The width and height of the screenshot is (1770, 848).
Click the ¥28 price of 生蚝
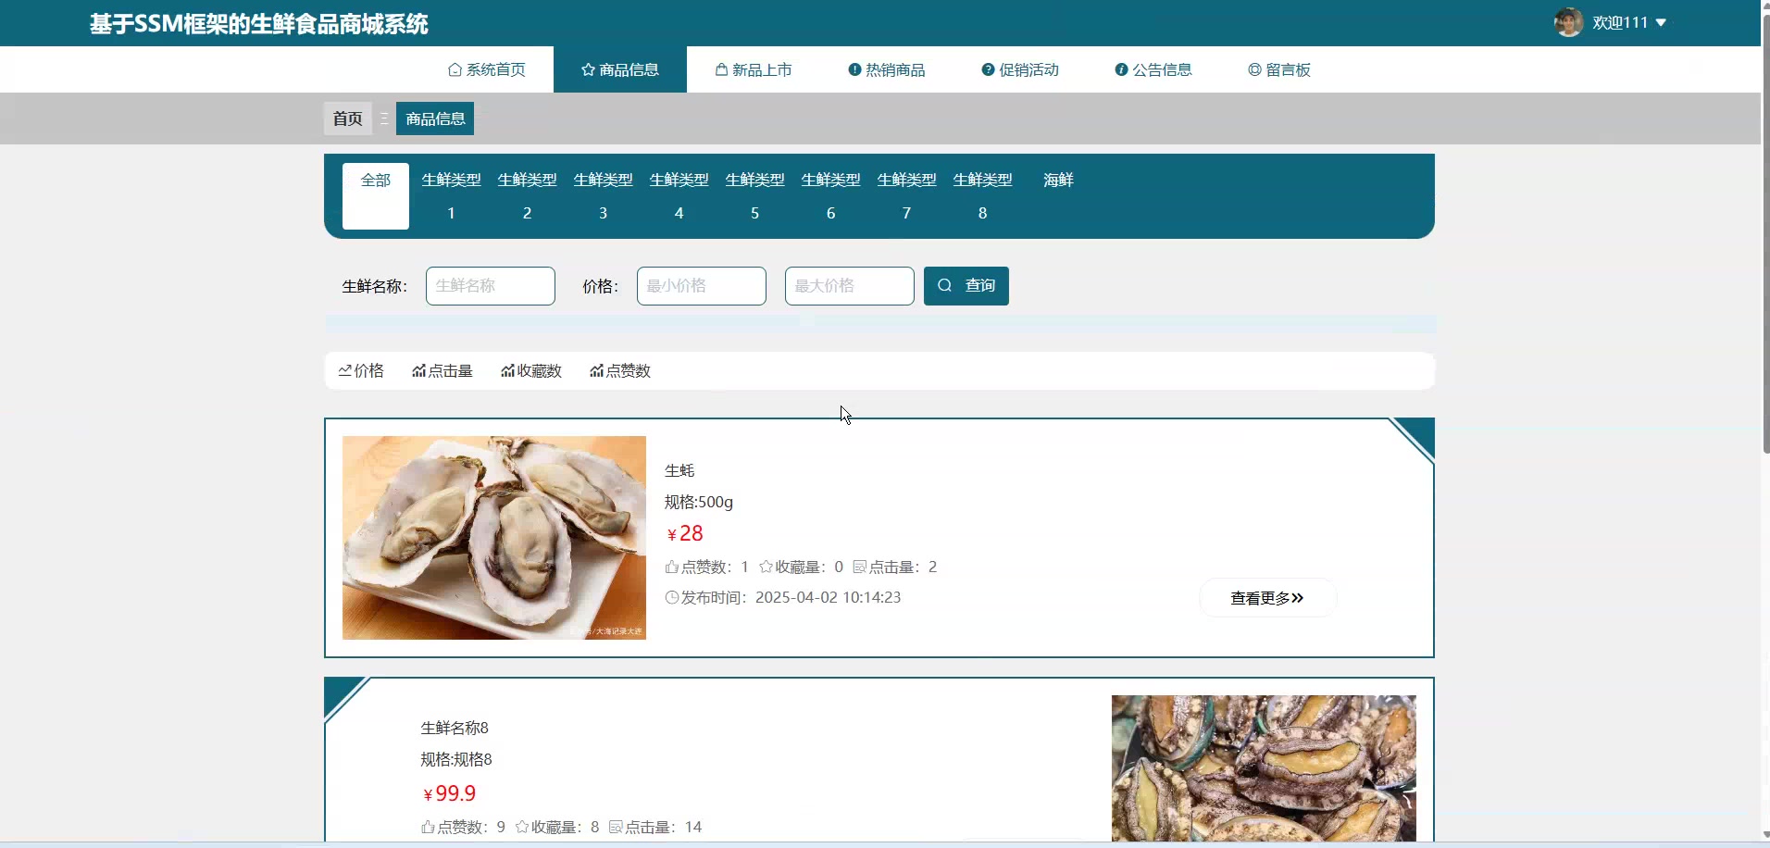pos(685,533)
